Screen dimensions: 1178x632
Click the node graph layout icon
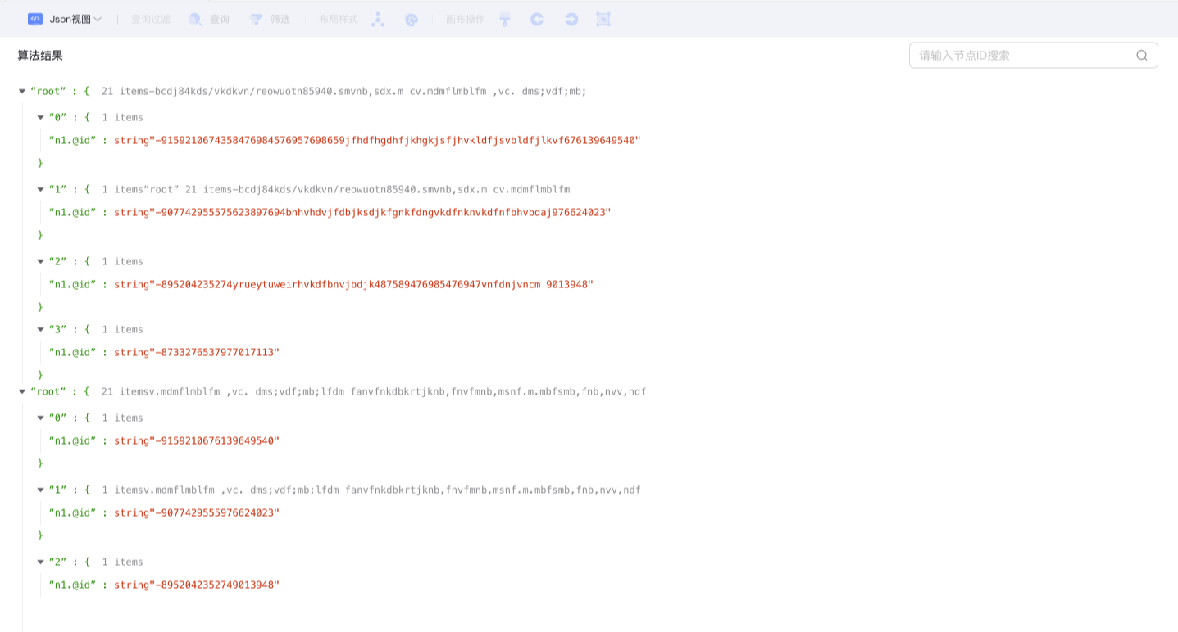click(378, 20)
